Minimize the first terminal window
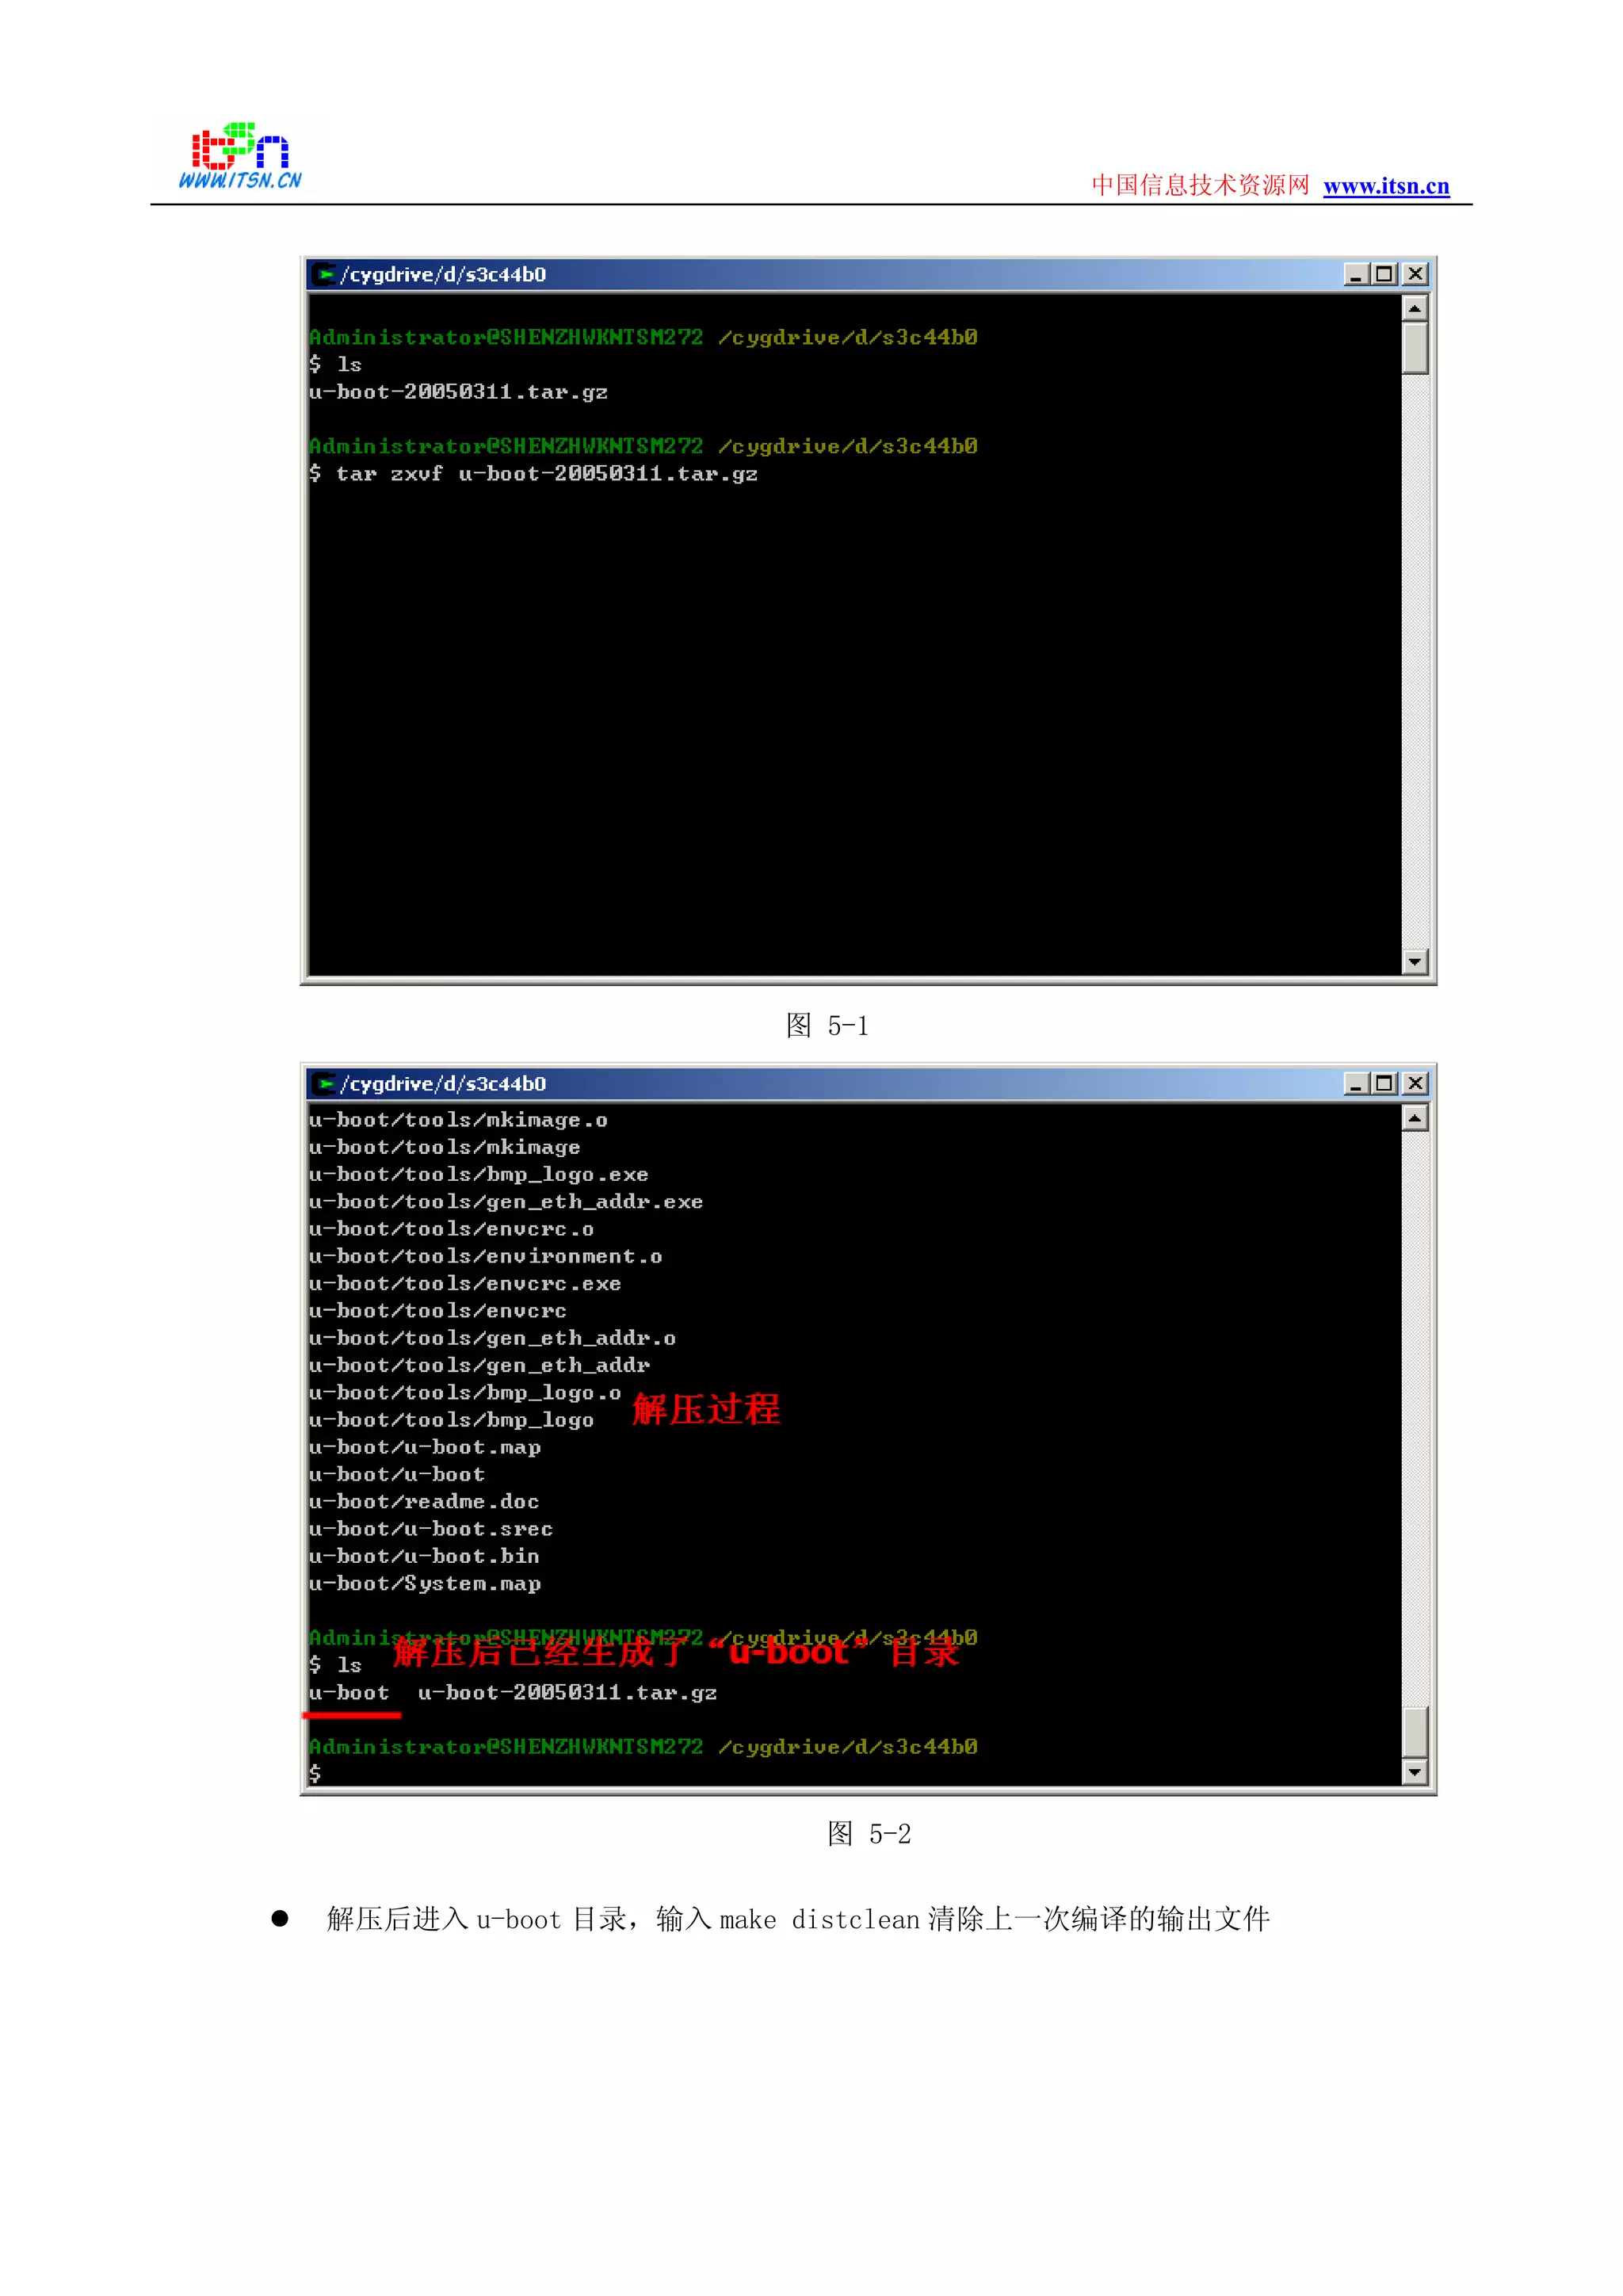Image resolution: width=1623 pixels, height=2296 pixels. pos(1355,274)
